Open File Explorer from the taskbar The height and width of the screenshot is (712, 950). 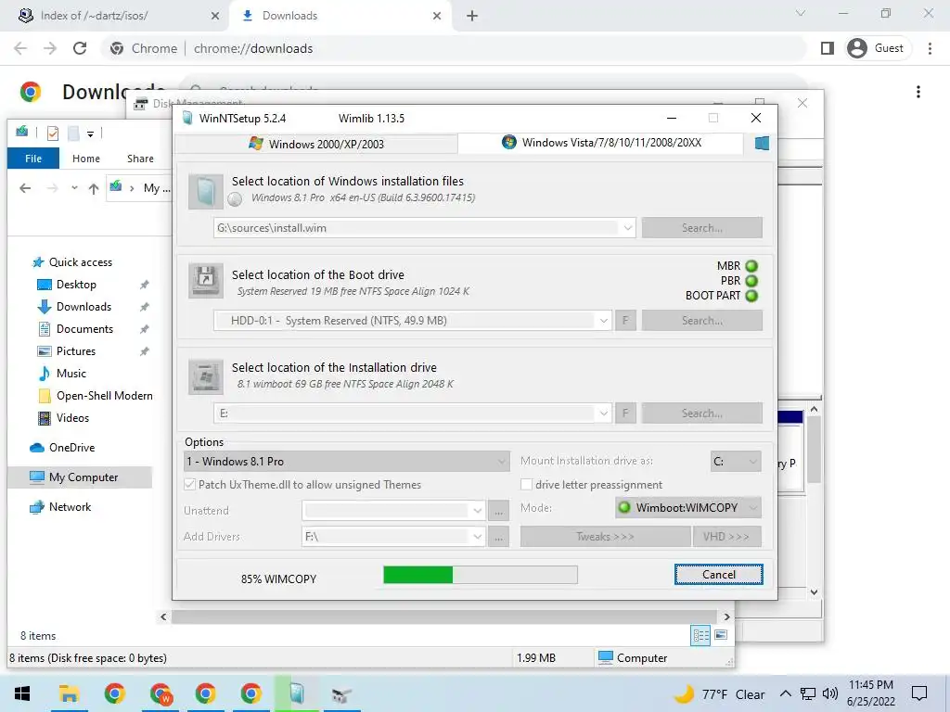(69, 693)
